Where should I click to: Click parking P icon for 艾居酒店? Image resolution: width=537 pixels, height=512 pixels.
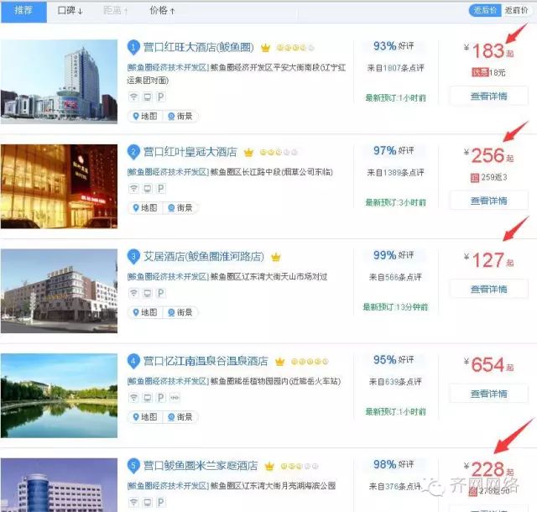tap(160, 293)
